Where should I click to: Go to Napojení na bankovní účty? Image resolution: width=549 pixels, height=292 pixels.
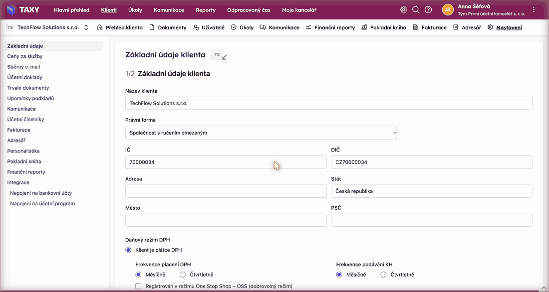coord(41,193)
